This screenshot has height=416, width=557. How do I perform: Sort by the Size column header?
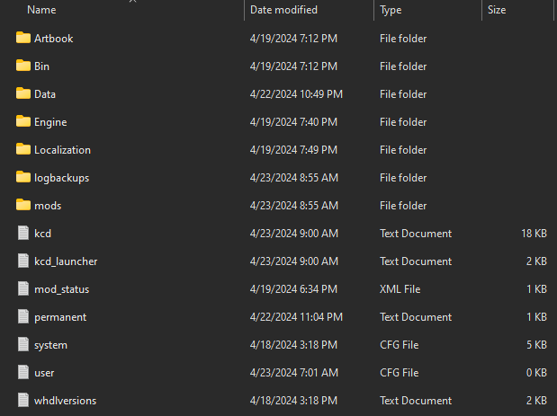497,10
